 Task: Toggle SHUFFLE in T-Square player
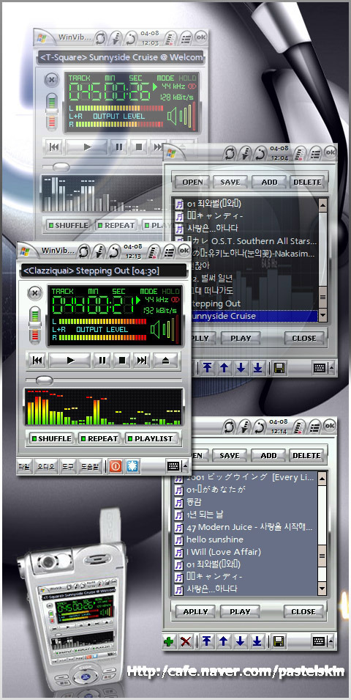68,225
